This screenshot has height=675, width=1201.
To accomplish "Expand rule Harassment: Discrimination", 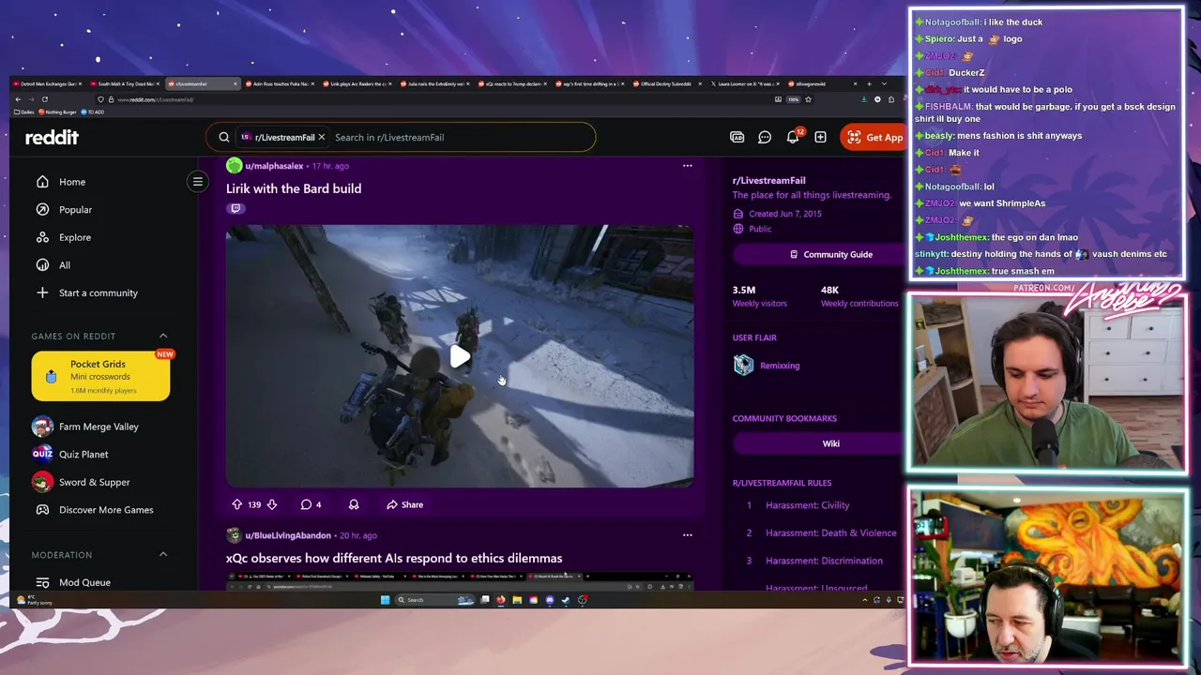I will (824, 561).
